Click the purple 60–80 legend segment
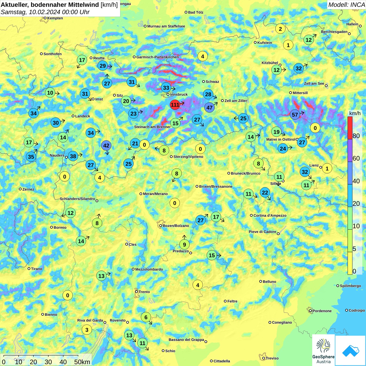The width and height of the screenshot is (366, 366). coord(350,151)
